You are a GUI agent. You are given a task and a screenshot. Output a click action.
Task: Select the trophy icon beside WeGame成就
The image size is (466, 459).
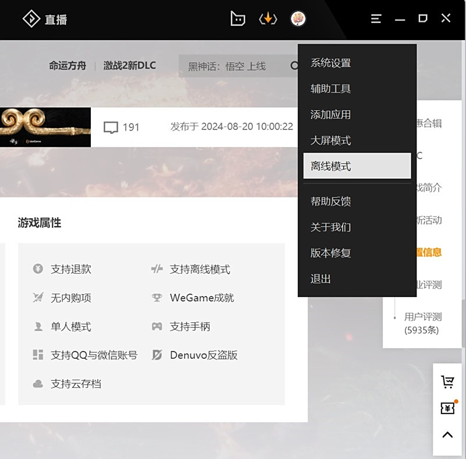[156, 298]
